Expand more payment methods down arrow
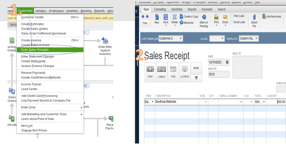This screenshot has width=286, height=148. (x=196, y=78)
